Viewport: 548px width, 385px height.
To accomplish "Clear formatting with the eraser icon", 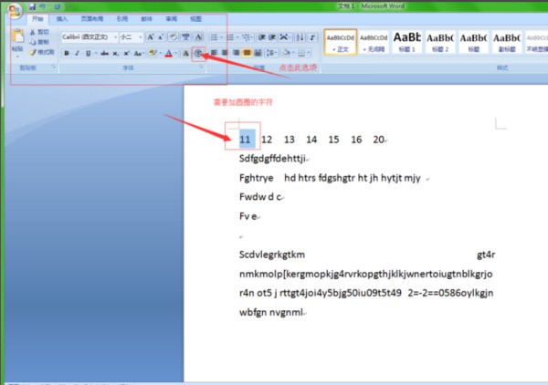I will [x=173, y=36].
